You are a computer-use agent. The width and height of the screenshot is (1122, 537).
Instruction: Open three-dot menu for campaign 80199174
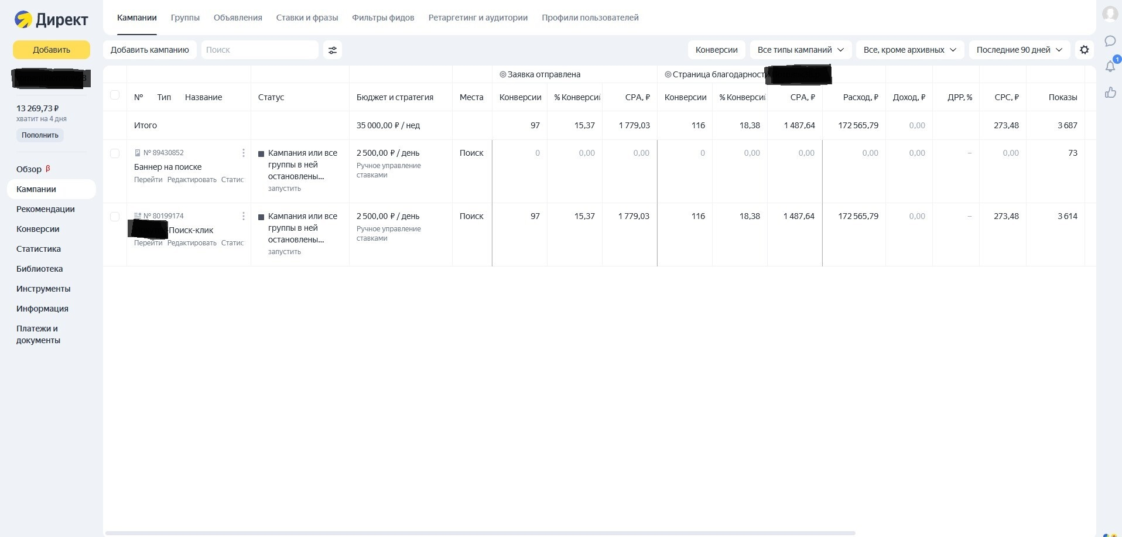[244, 216]
